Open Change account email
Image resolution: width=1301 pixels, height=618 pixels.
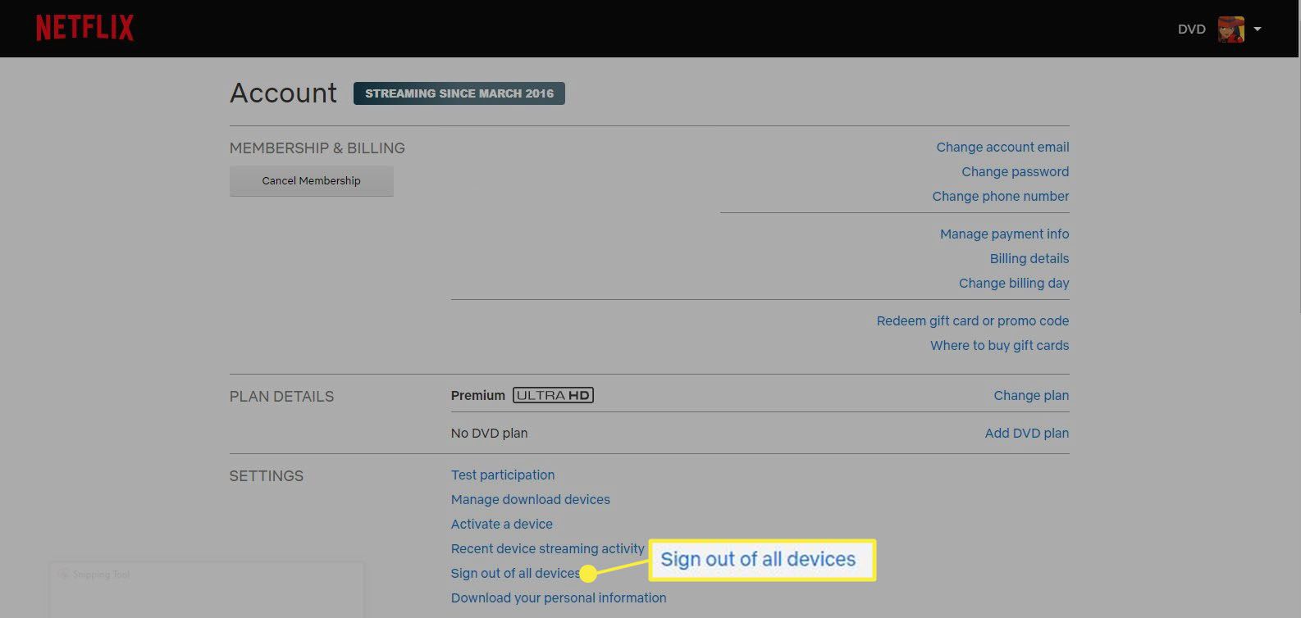coord(1002,148)
